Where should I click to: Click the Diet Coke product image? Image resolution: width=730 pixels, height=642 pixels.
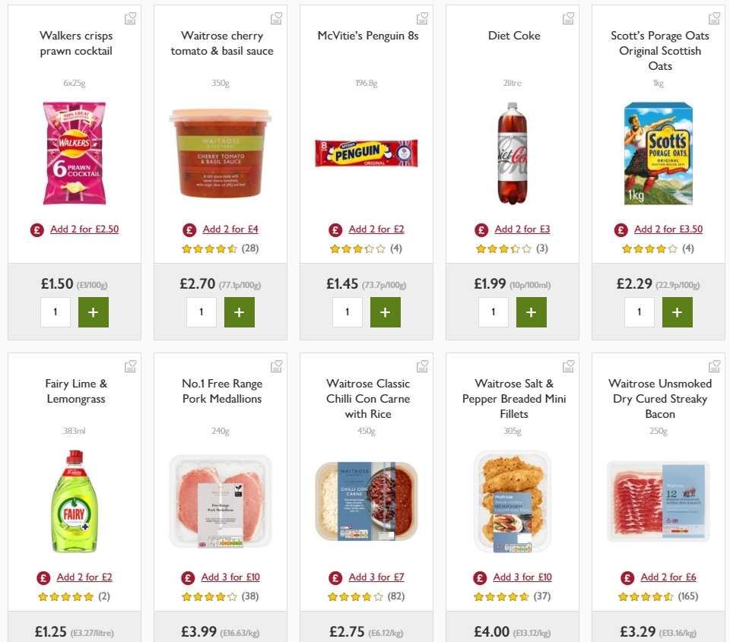[x=513, y=154]
